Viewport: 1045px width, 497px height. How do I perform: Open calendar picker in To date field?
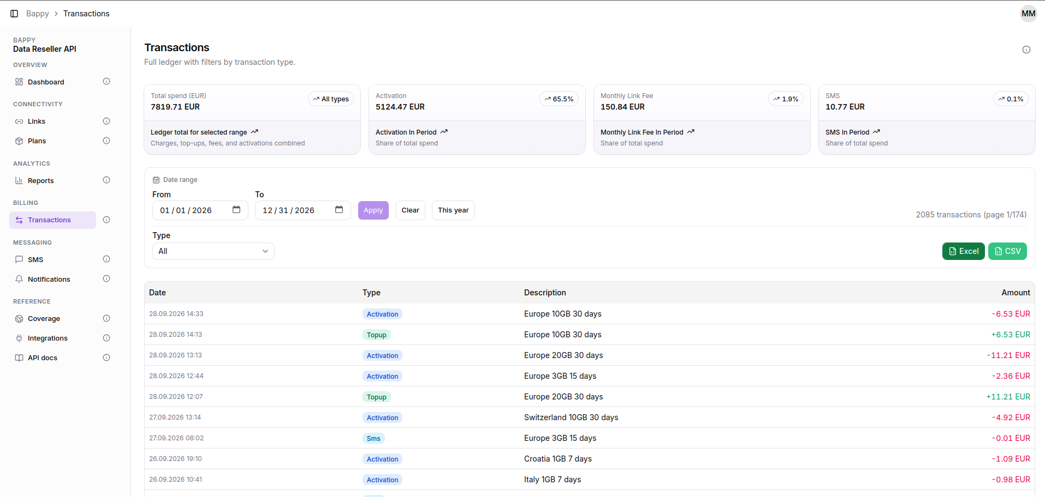[x=339, y=210]
